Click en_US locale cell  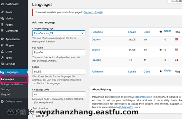point(132,50)
